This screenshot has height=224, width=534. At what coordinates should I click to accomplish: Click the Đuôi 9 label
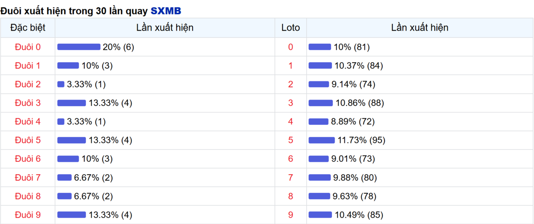click(x=28, y=215)
